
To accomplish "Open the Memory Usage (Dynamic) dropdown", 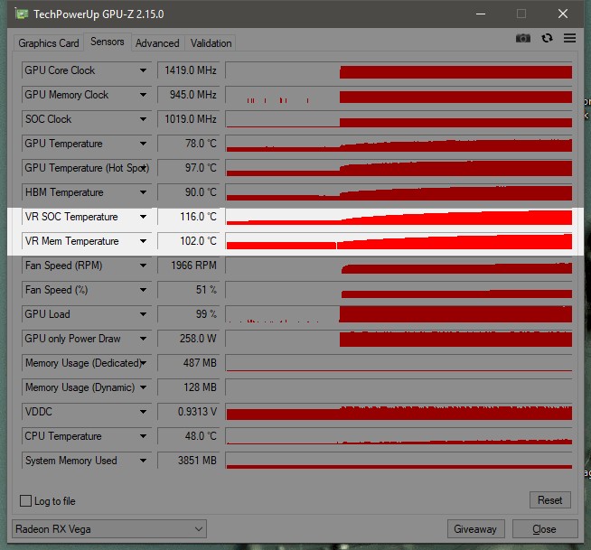I will click(143, 387).
